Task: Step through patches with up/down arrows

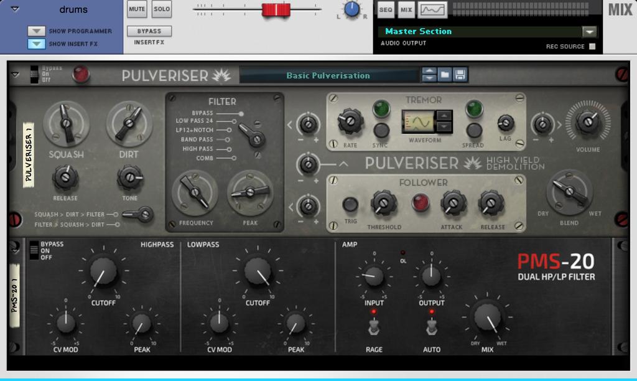Action: [429, 75]
